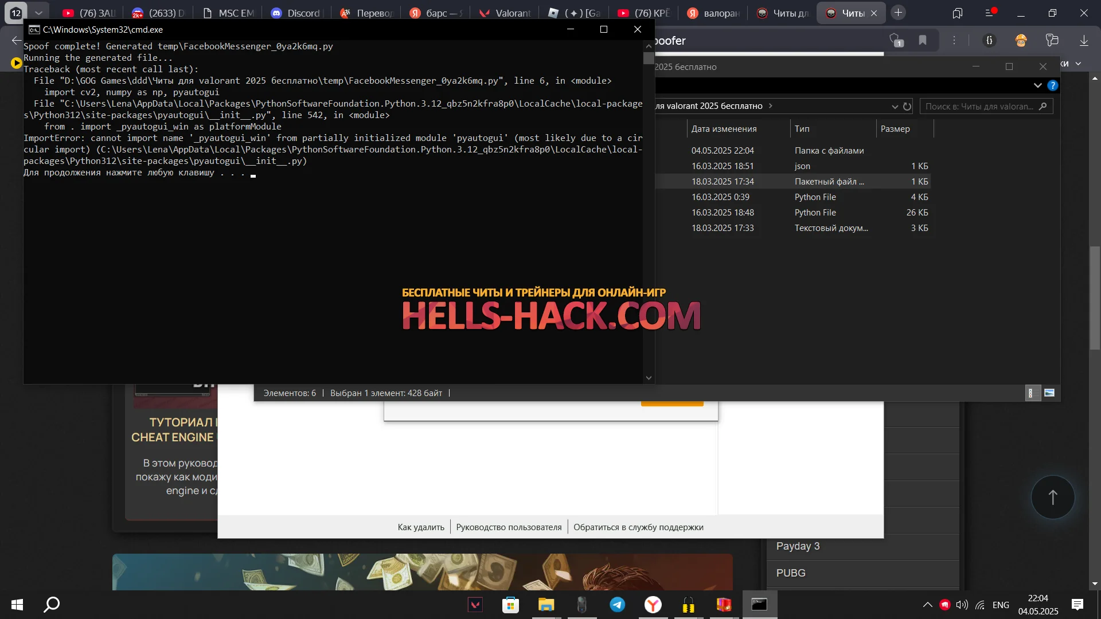
Task: Switch to the (76) ЗАШ YouTube tab
Action: coord(89,13)
